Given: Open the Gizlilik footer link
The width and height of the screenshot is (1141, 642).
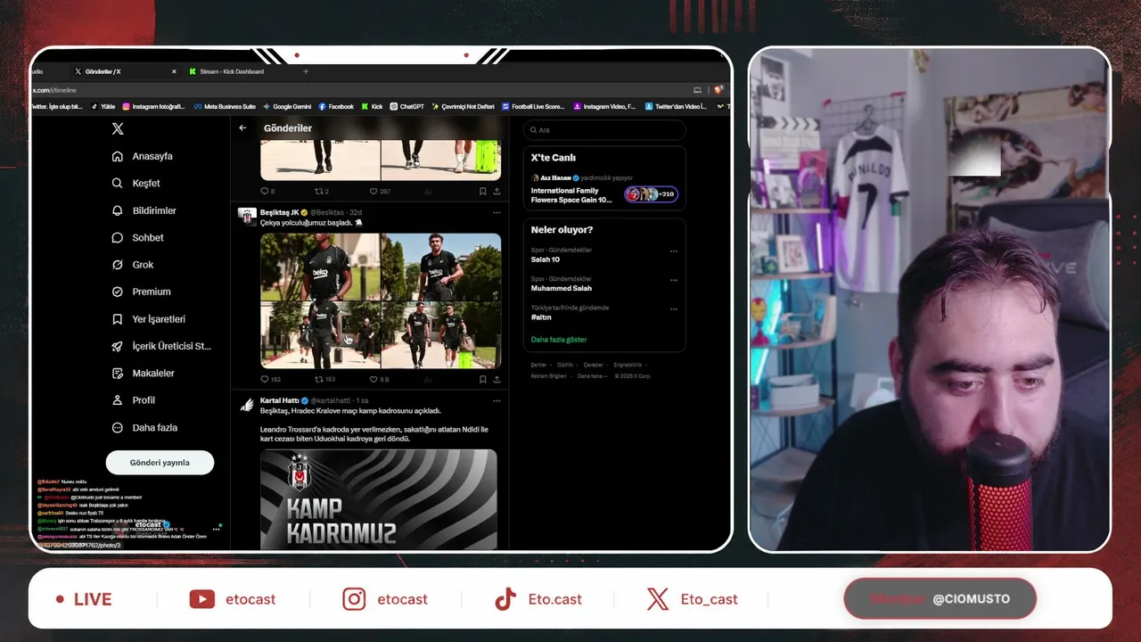Looking at the screenshot, I should (x=565, y=365).
